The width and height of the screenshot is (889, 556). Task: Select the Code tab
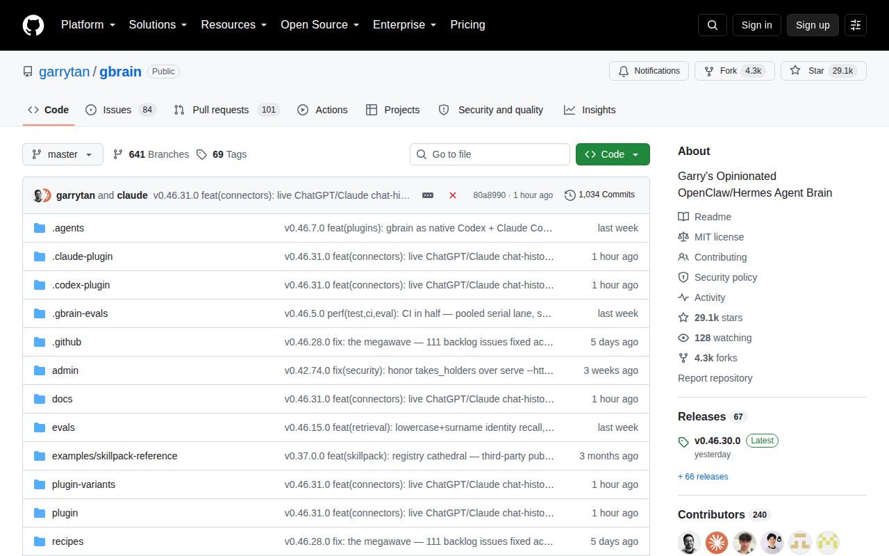[x=49, y=110]
